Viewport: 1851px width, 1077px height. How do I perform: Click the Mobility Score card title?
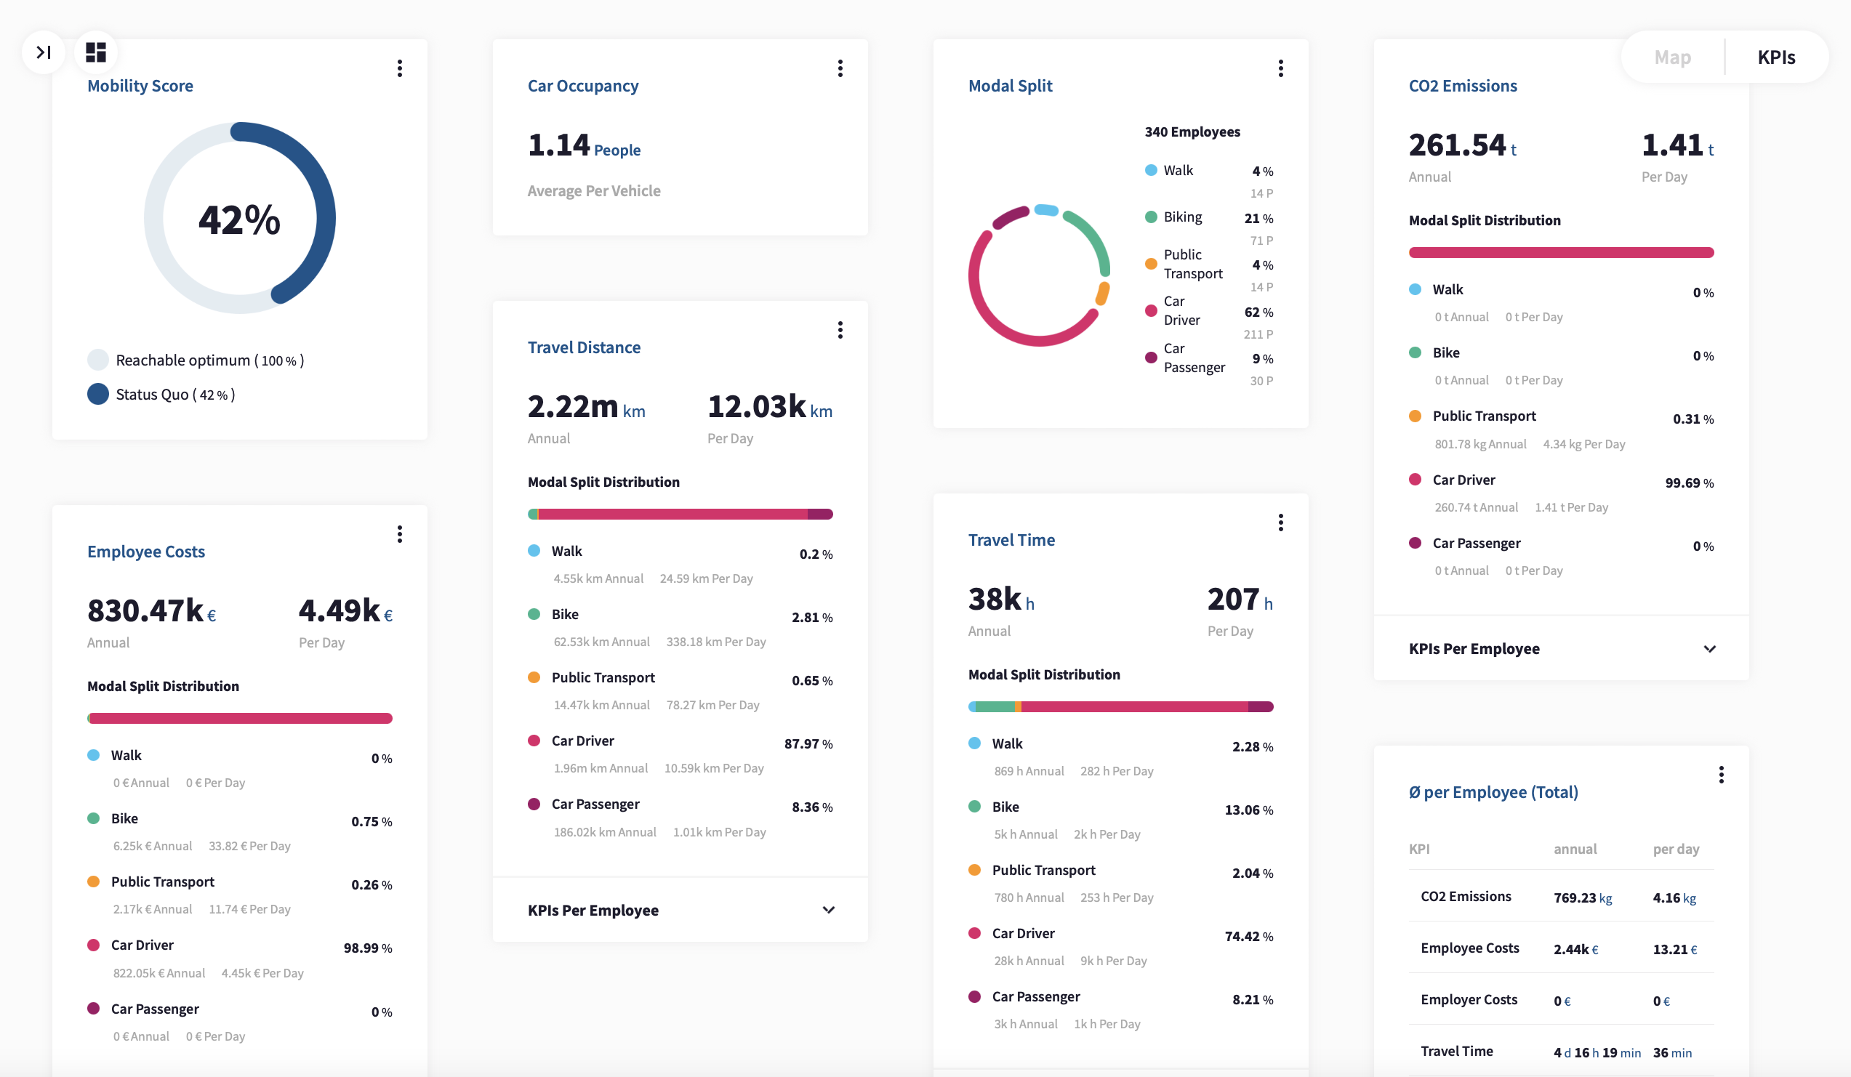tap(140, 85)
